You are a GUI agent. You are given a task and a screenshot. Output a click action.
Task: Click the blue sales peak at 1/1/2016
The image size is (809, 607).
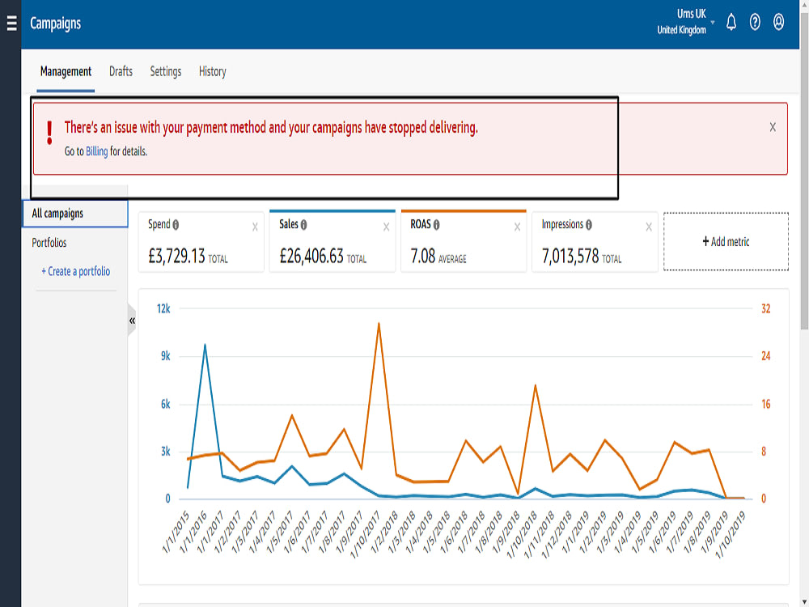pyautogui.click(x=205, y=346)
